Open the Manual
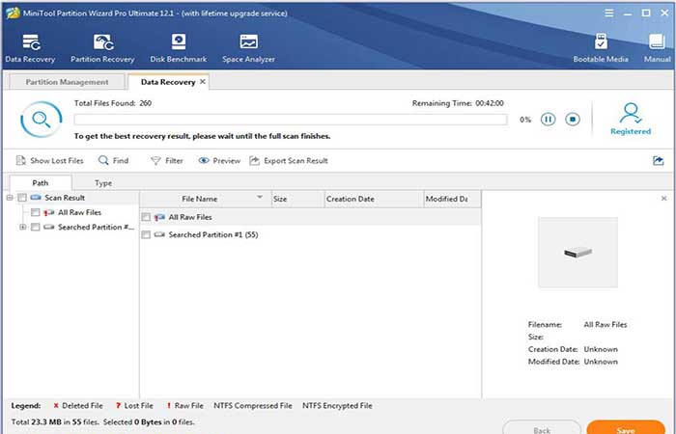Screen dimensions: 676x434 pos(658,48)
